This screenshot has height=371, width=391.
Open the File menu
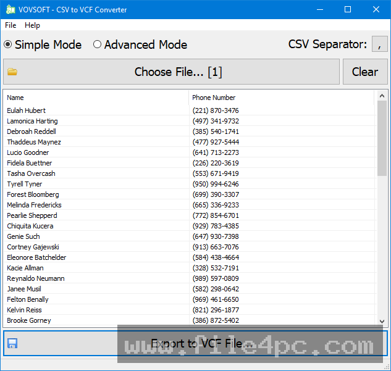click(11, 25)
